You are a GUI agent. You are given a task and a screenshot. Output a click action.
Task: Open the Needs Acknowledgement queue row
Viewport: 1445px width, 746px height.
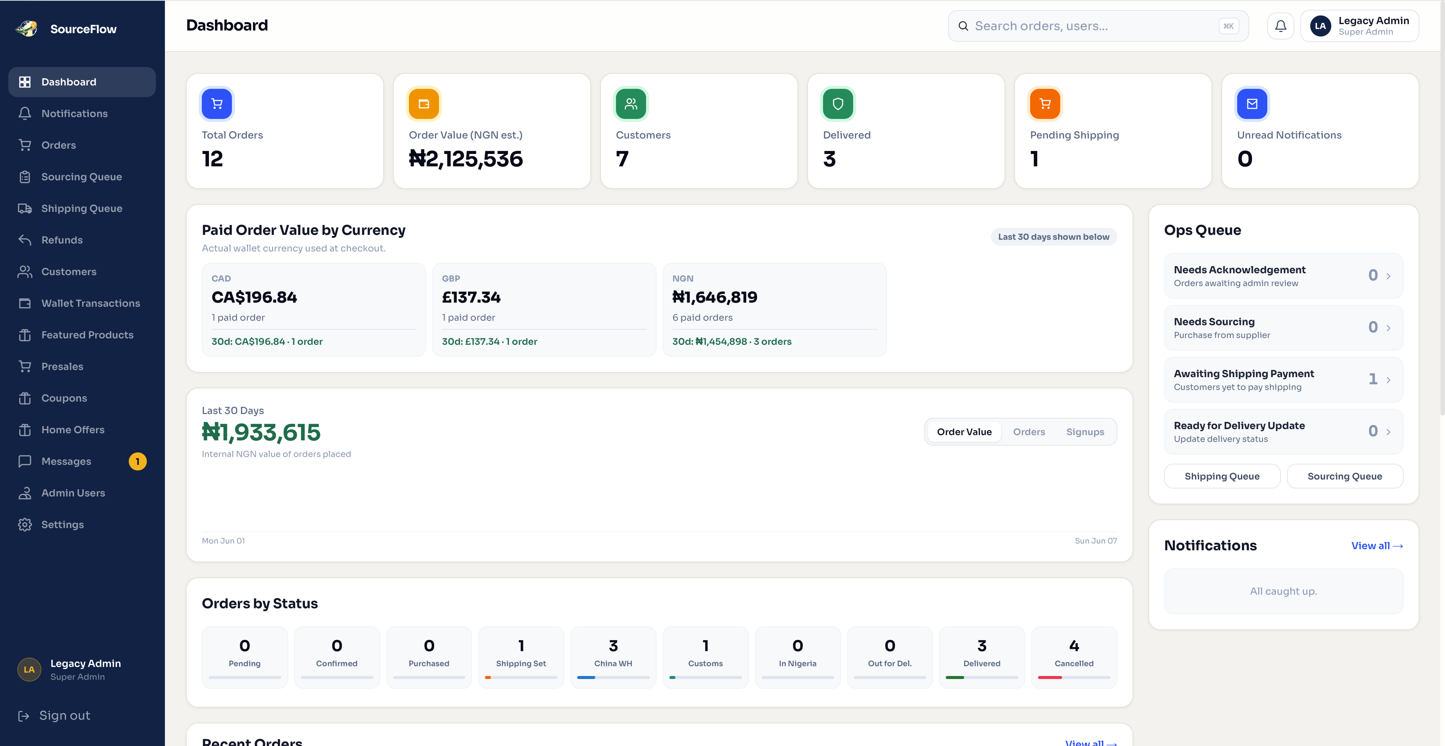point(1283,276)
